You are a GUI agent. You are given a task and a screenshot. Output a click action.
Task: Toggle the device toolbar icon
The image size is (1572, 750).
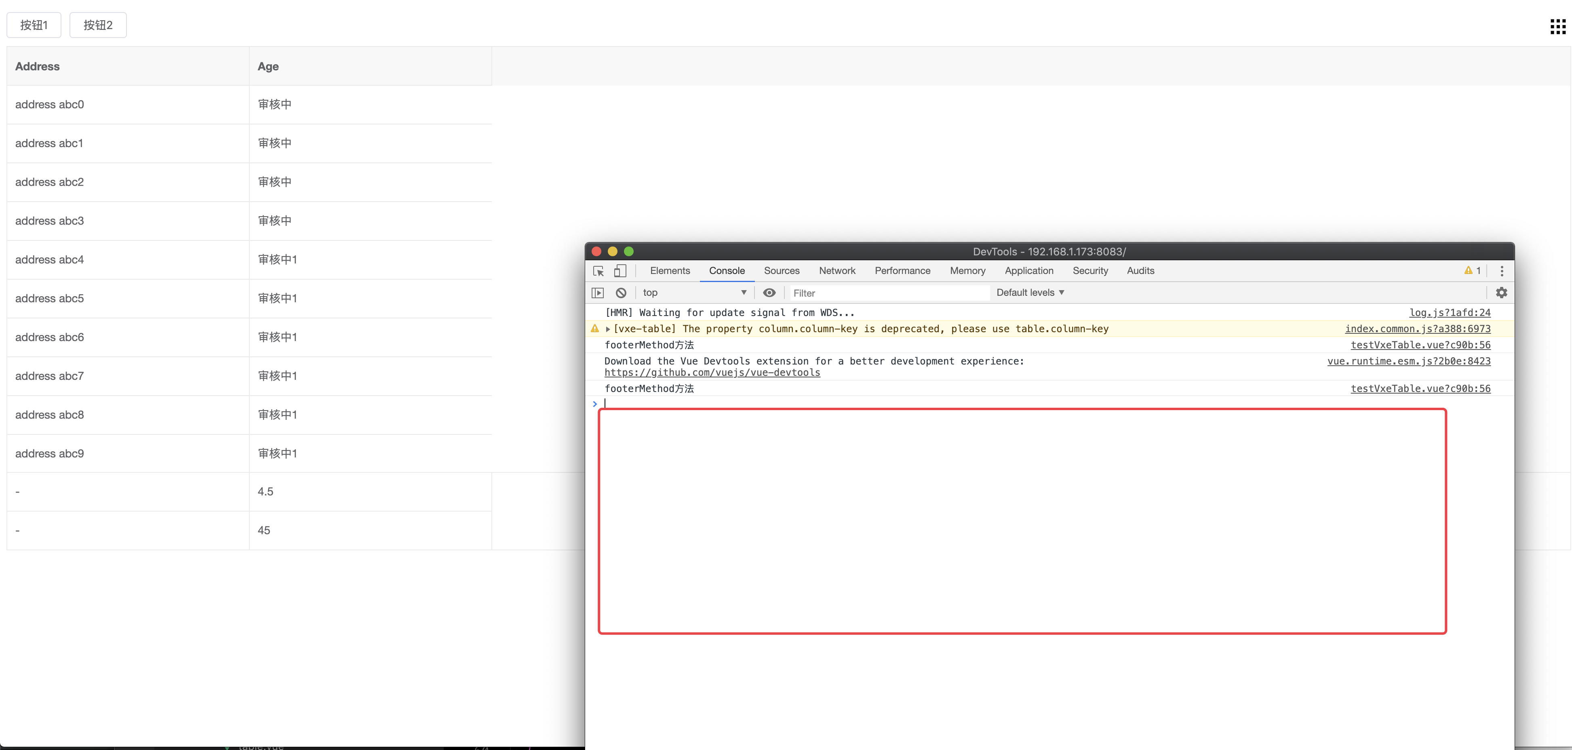tap(620, 271)
